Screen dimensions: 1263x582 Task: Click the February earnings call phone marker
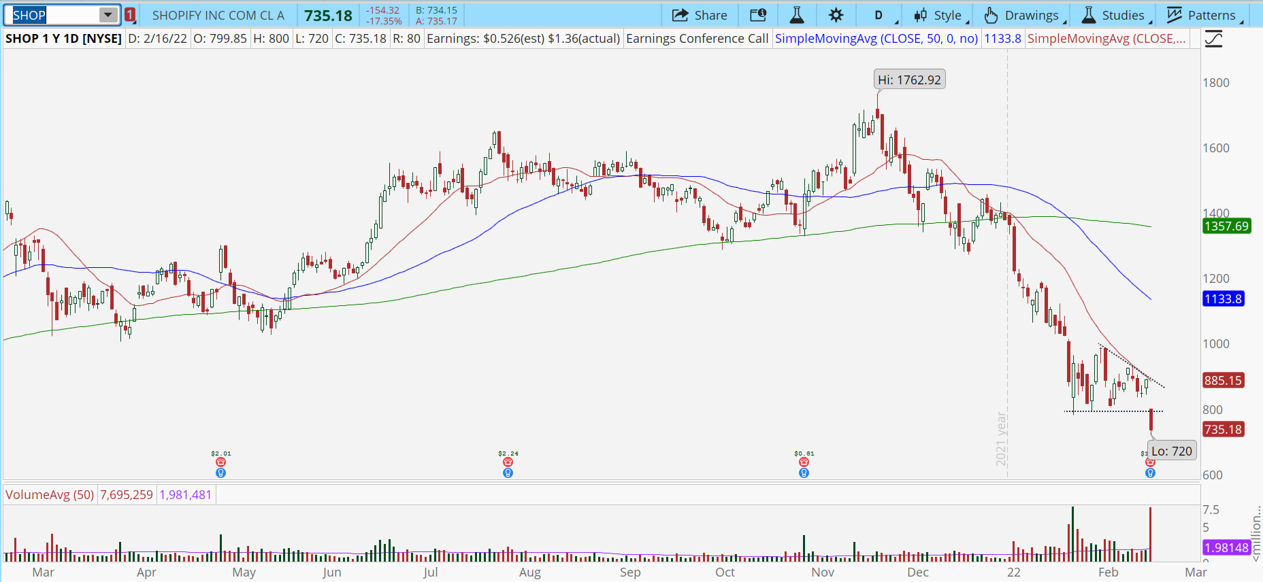(1150, 463)
